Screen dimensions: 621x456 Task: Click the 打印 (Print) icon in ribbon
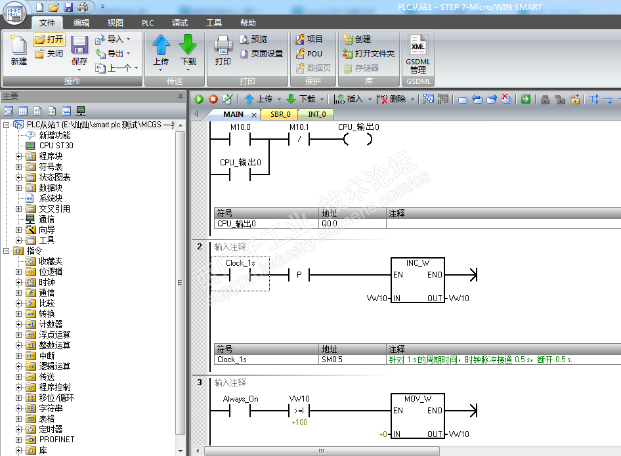coord(223,50)
